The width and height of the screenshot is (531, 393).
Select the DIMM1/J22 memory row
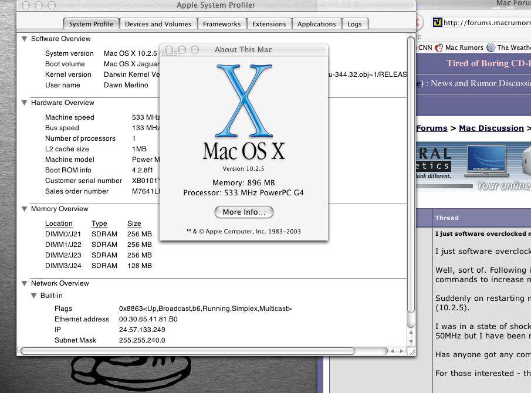99,245
